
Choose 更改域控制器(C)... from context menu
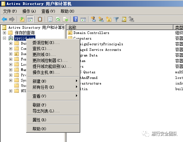(x=53, y=60)
